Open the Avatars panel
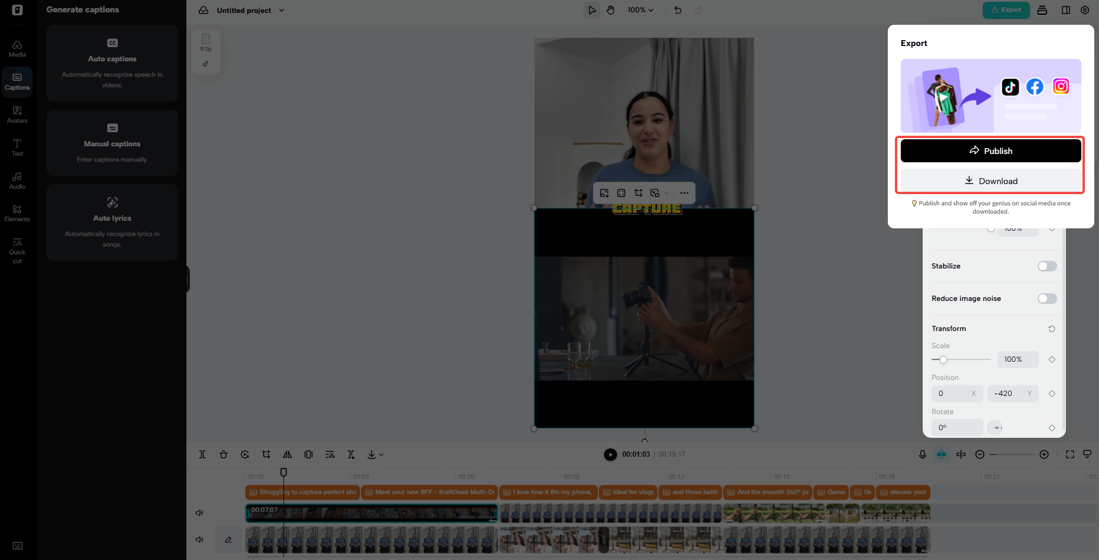The height and width of the screenshot is (560, 1099). (x=17, y=113)
